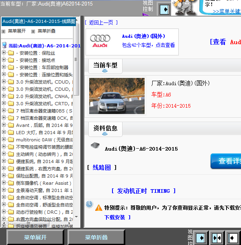This screenshot has width=241, height=245.
Task: Select 保险丝配置, 自 2014 年 9 月 tree item
Action: point(45,176)
